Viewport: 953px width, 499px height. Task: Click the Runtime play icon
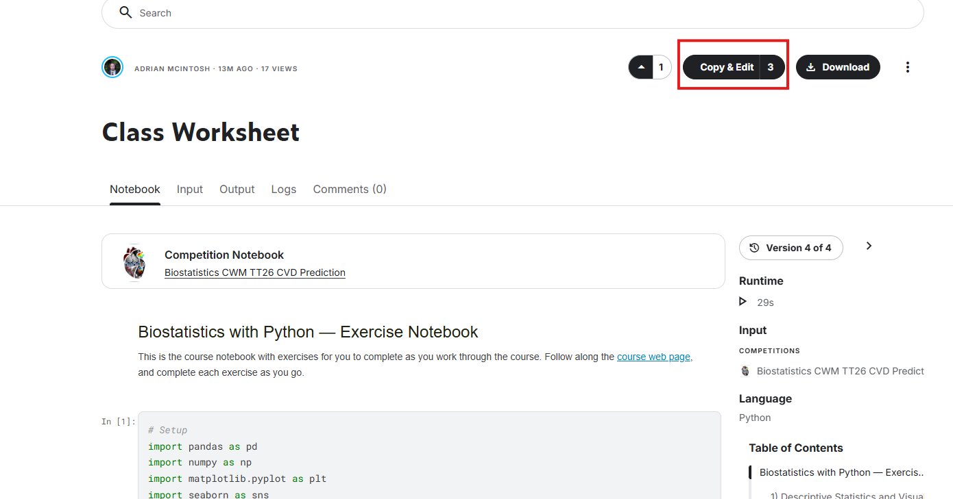743,301
